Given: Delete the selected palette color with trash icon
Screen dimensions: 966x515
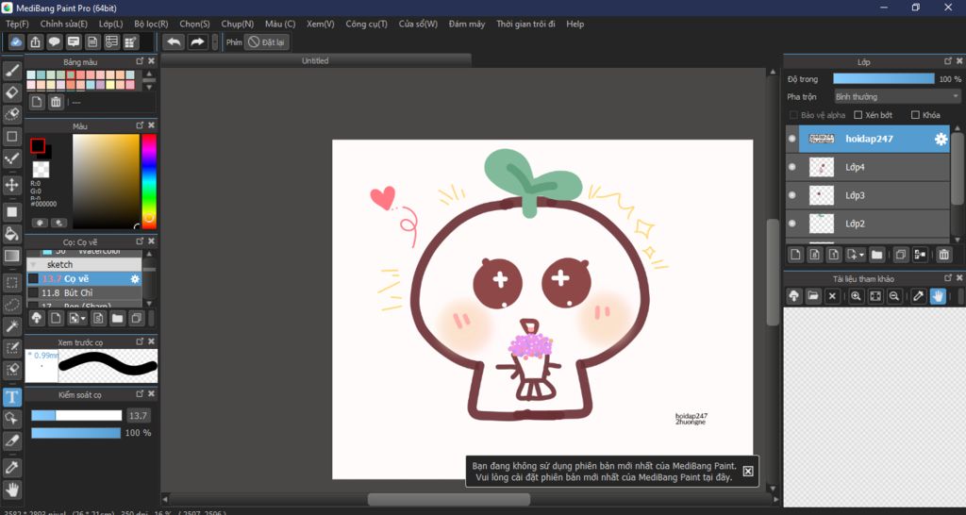Looking at the screenshot, I should tap(56, 102).
